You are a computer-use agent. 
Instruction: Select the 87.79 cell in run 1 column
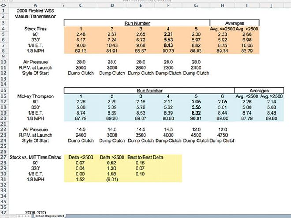pos(81,118)
